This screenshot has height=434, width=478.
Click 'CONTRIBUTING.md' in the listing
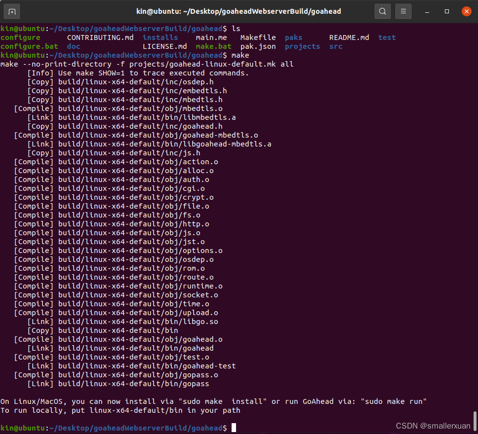[100, 37]
